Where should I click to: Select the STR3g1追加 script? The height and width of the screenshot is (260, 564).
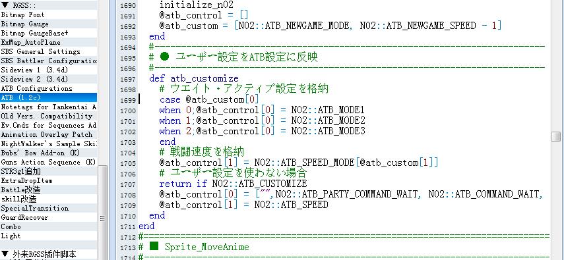pyautogui.click(x=49, y=171)
